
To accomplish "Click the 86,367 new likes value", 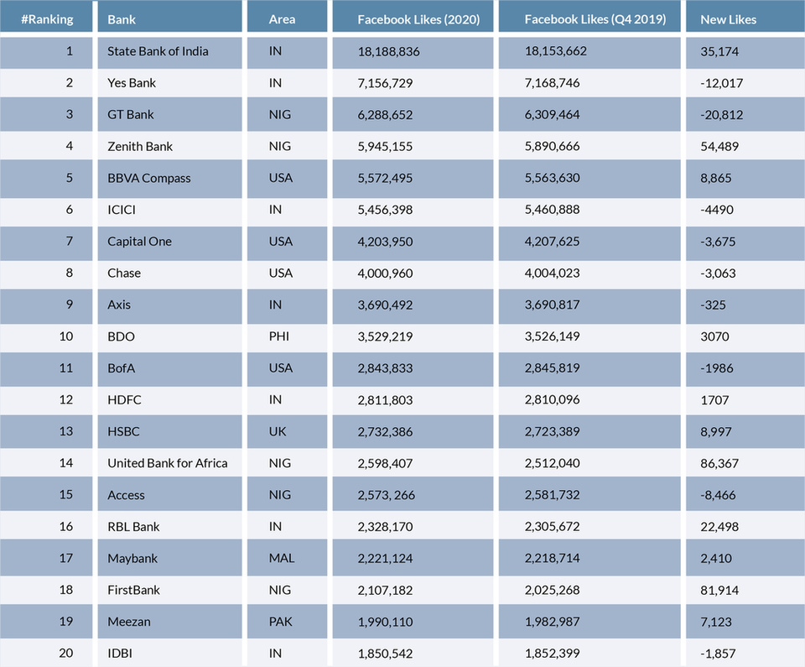I will click(x=719, y=463).
